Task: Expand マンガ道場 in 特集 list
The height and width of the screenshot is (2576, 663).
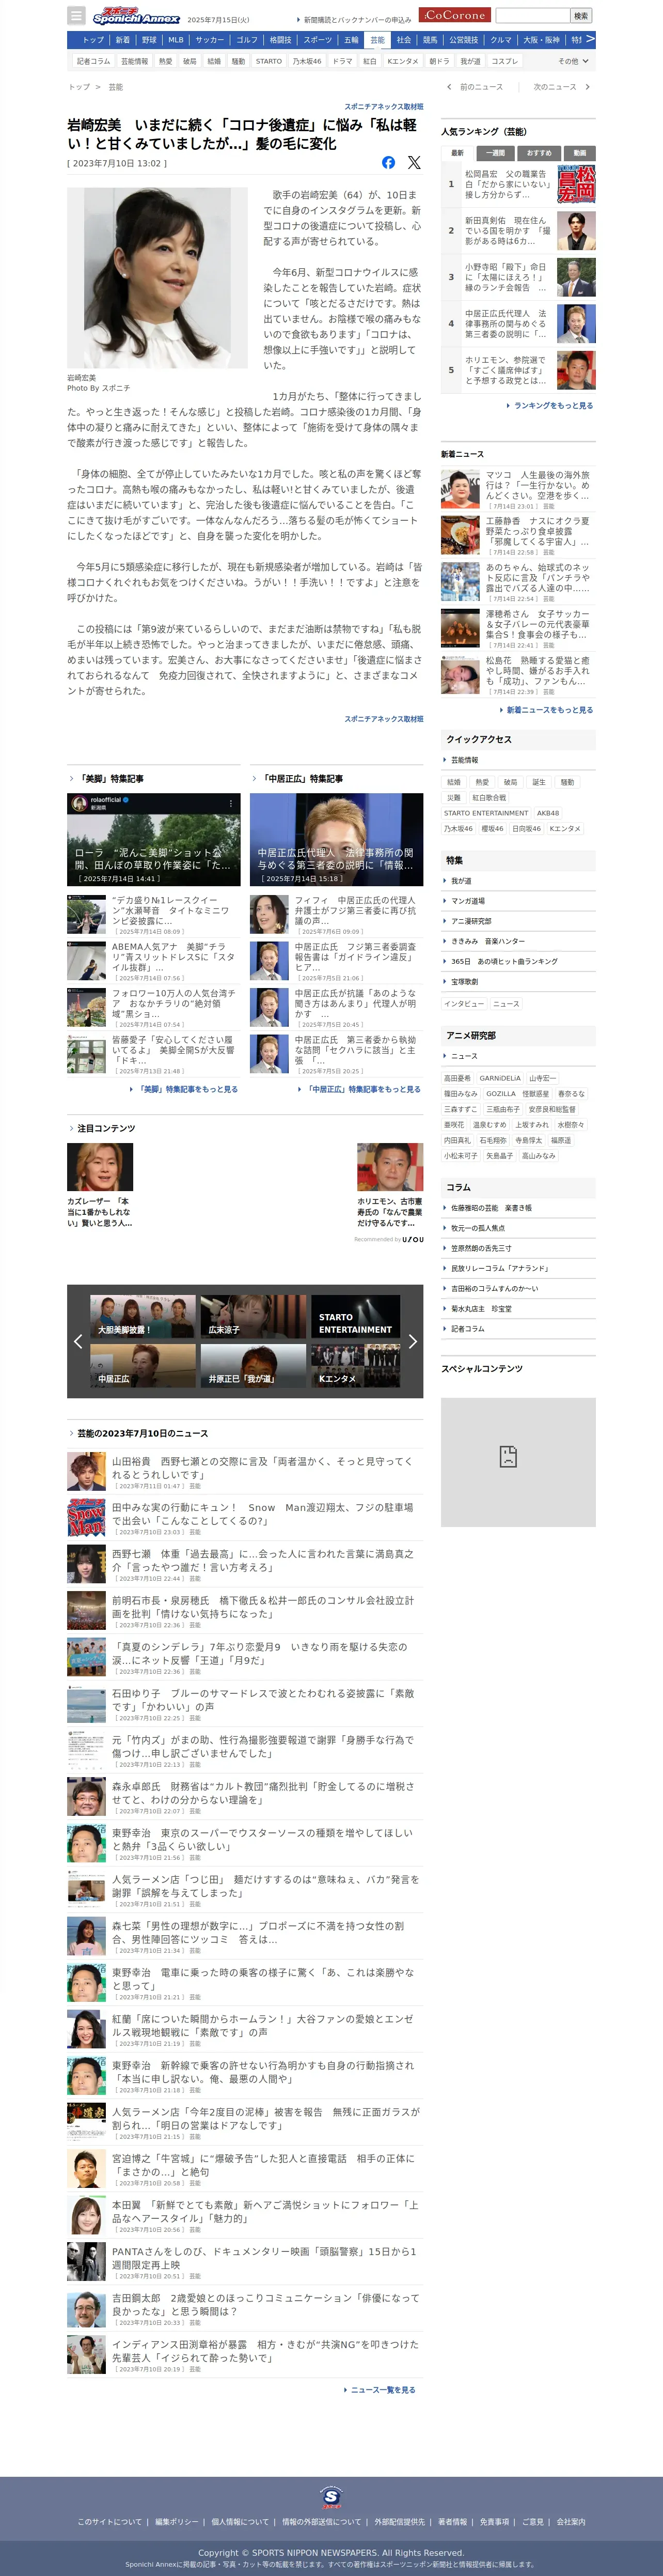Action: [x=518, y=901]
